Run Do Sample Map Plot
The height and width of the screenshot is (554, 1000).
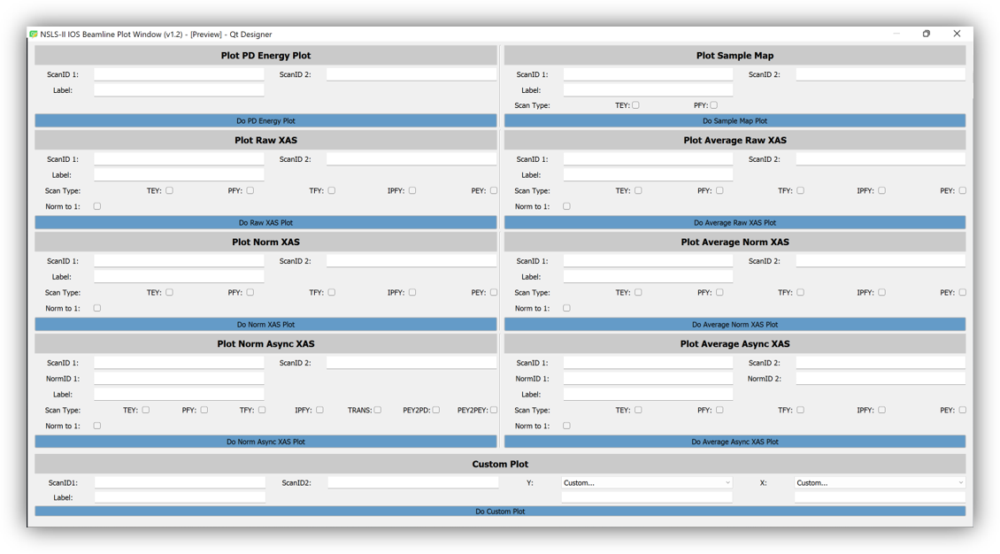[735, 120]
